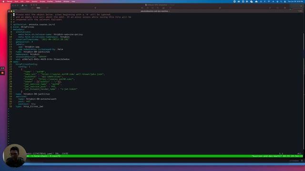Select the bastion-and-dev-machine terminal tab title
This screenshot has width=305, height=171.
tap(155, 11)
